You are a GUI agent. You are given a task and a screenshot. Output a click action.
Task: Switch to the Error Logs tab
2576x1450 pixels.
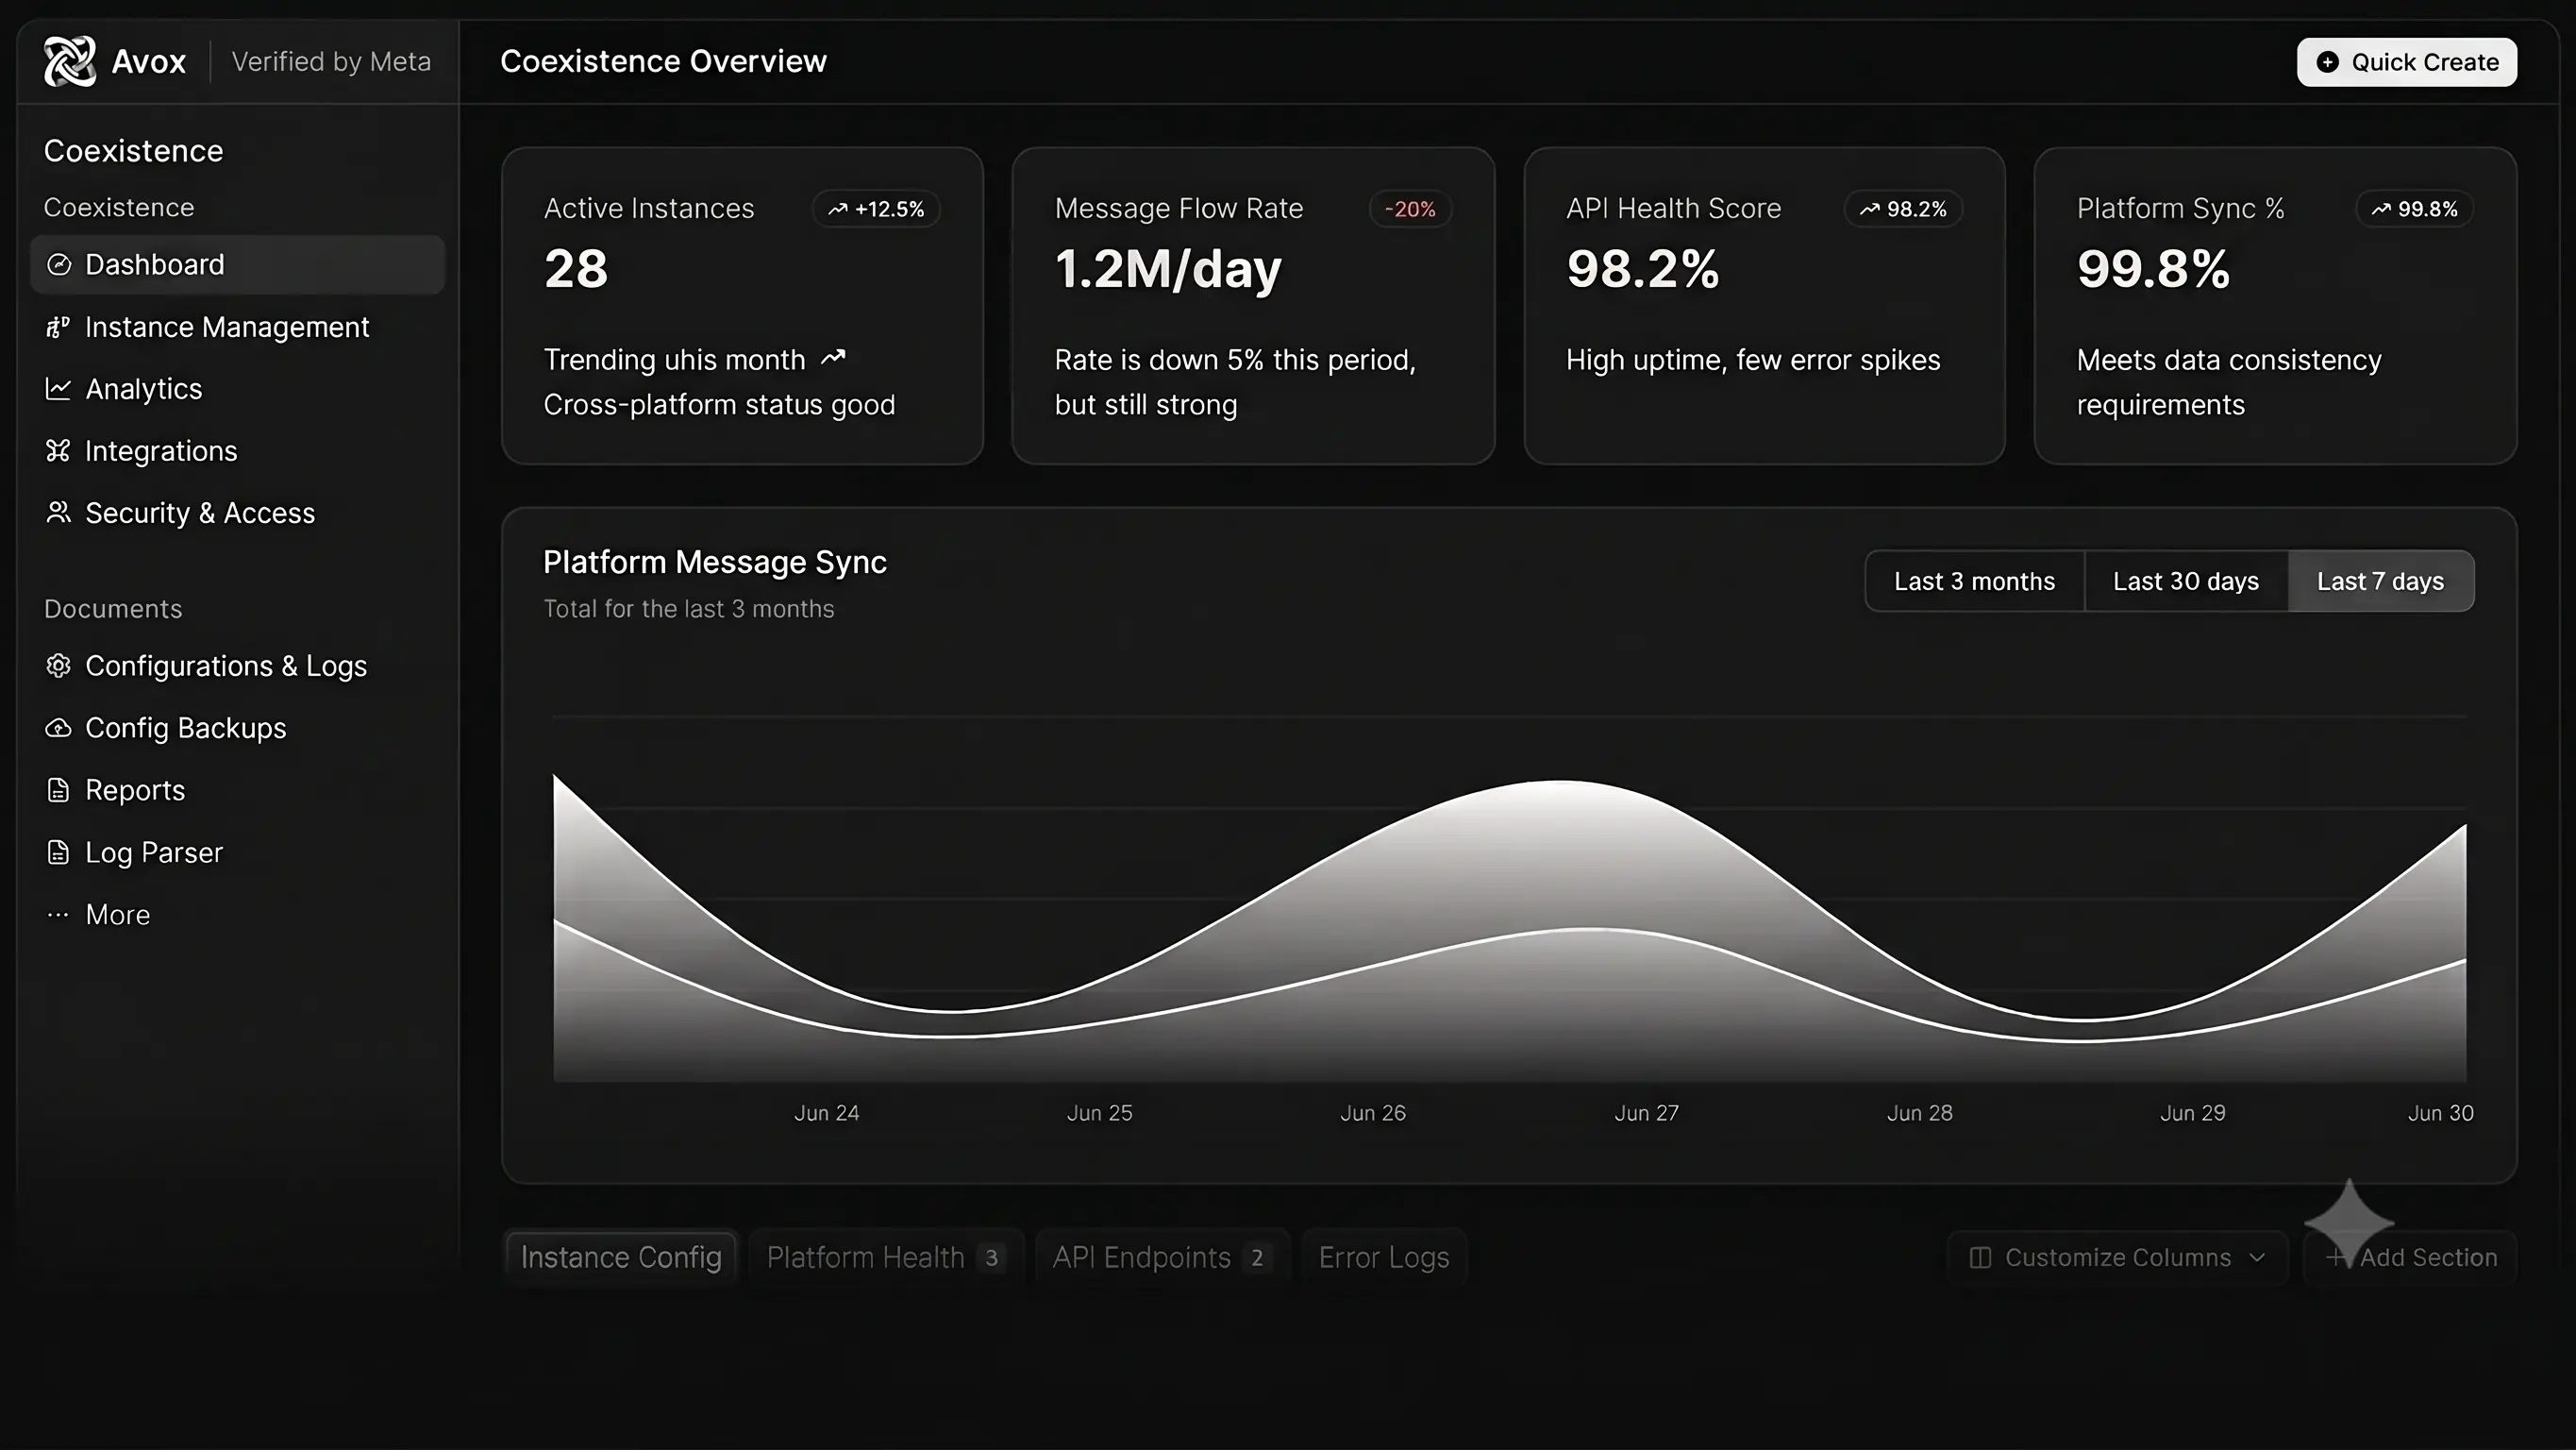click(1384, 1257)
